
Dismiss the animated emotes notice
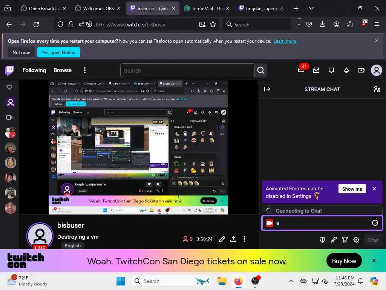point(374,189)
